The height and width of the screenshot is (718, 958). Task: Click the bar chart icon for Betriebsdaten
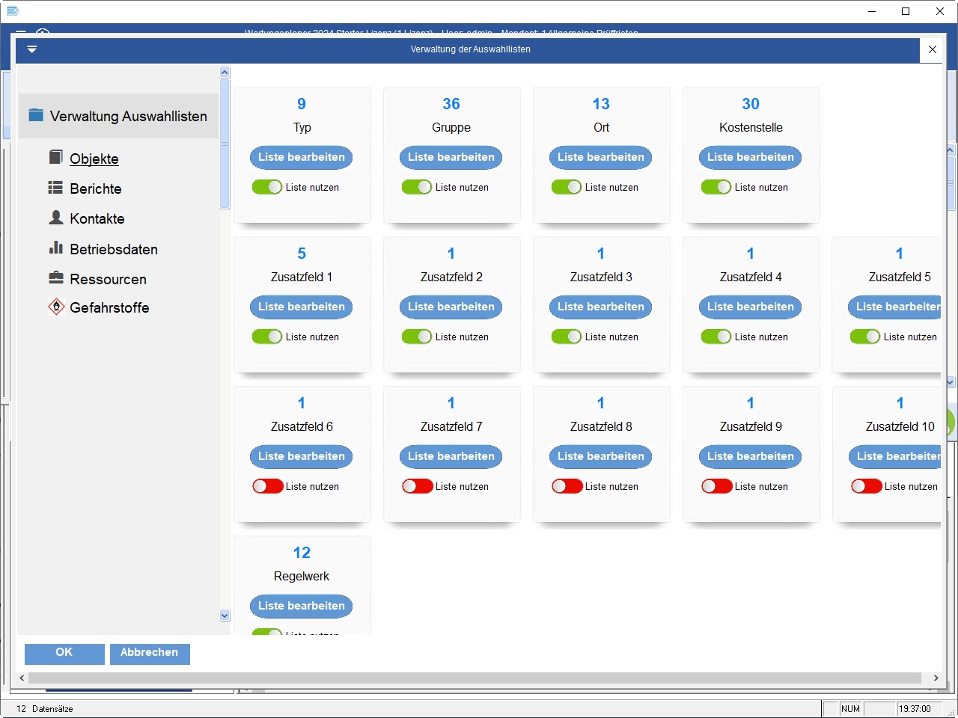tap(55, 248)
